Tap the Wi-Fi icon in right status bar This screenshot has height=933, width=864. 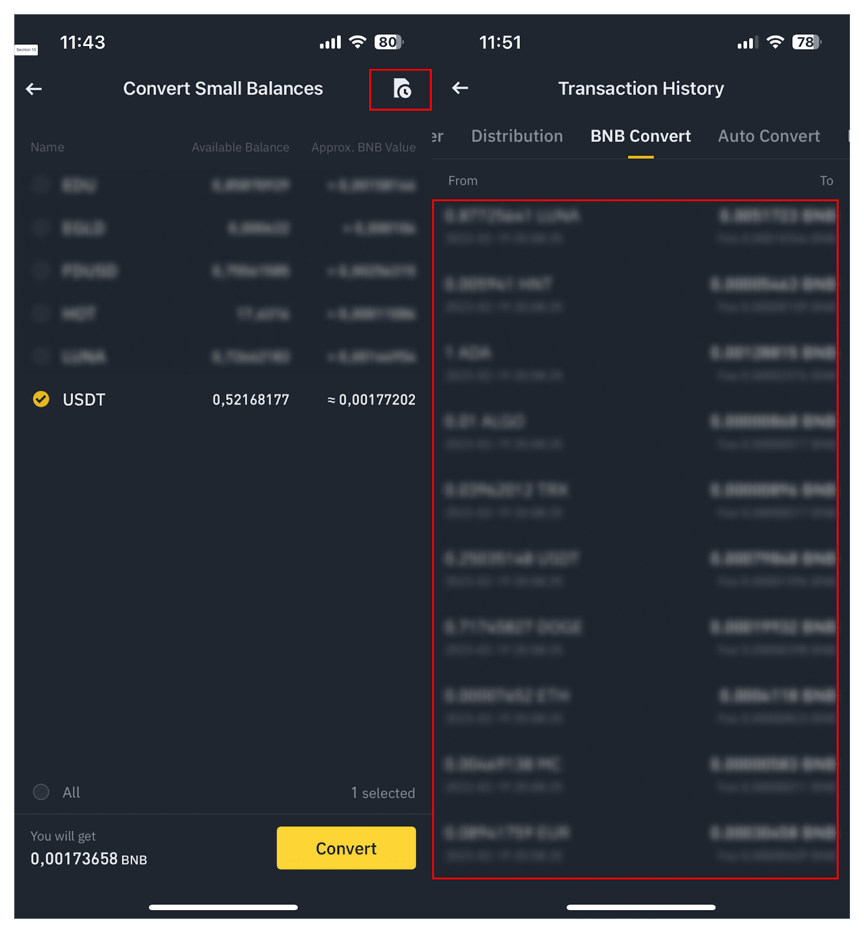[x=775, y=42]
